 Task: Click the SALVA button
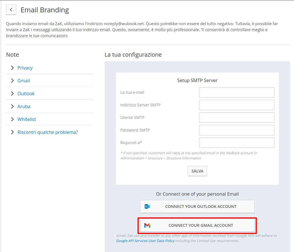pyautogui.click(x=197, y=171)
